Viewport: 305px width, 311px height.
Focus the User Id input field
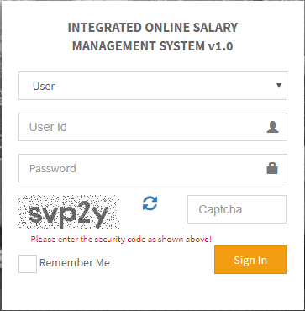point(153,127)
